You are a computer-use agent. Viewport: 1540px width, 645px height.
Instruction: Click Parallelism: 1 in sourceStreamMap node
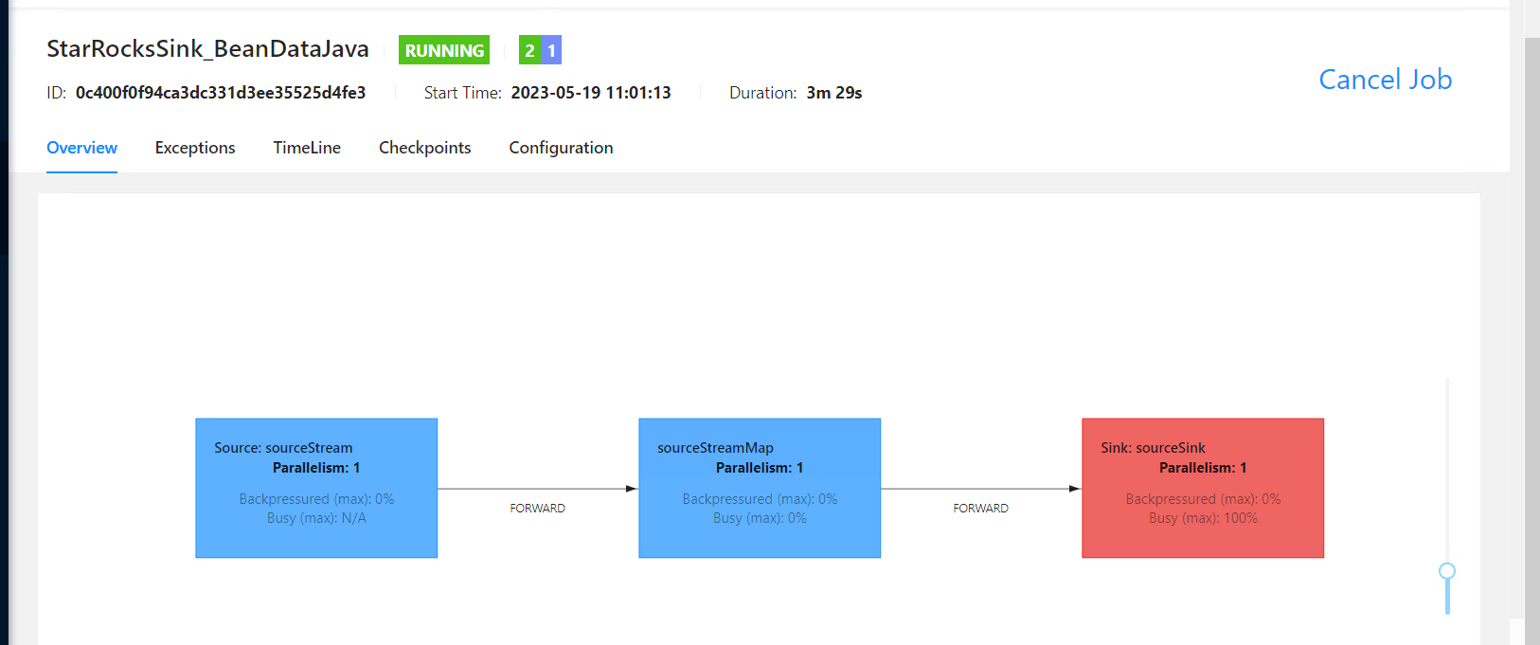click(760, 468)
